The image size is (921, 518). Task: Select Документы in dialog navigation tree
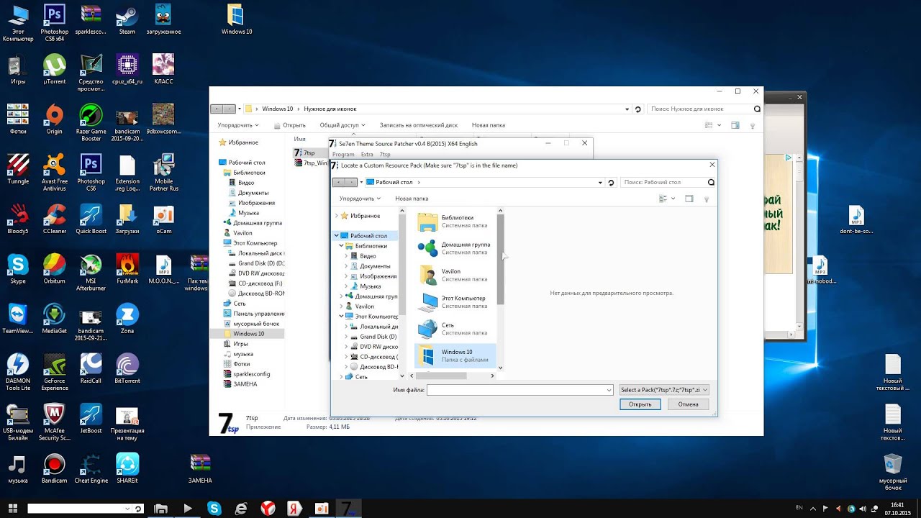375,266
